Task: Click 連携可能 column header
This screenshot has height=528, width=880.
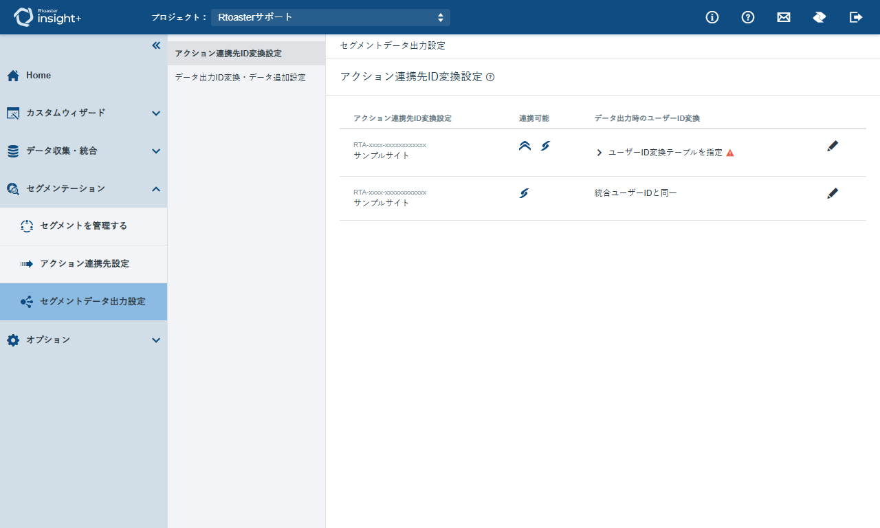Action: [534, 118]
